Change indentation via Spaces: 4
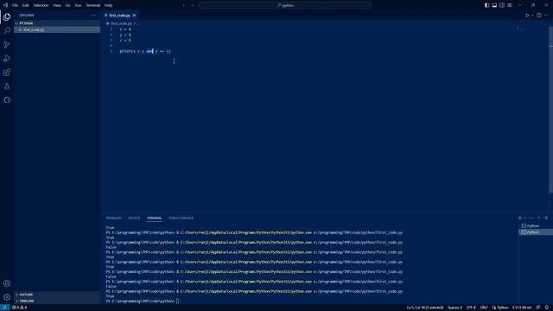Viewport: 553px width, 311px height. point(454,308)
